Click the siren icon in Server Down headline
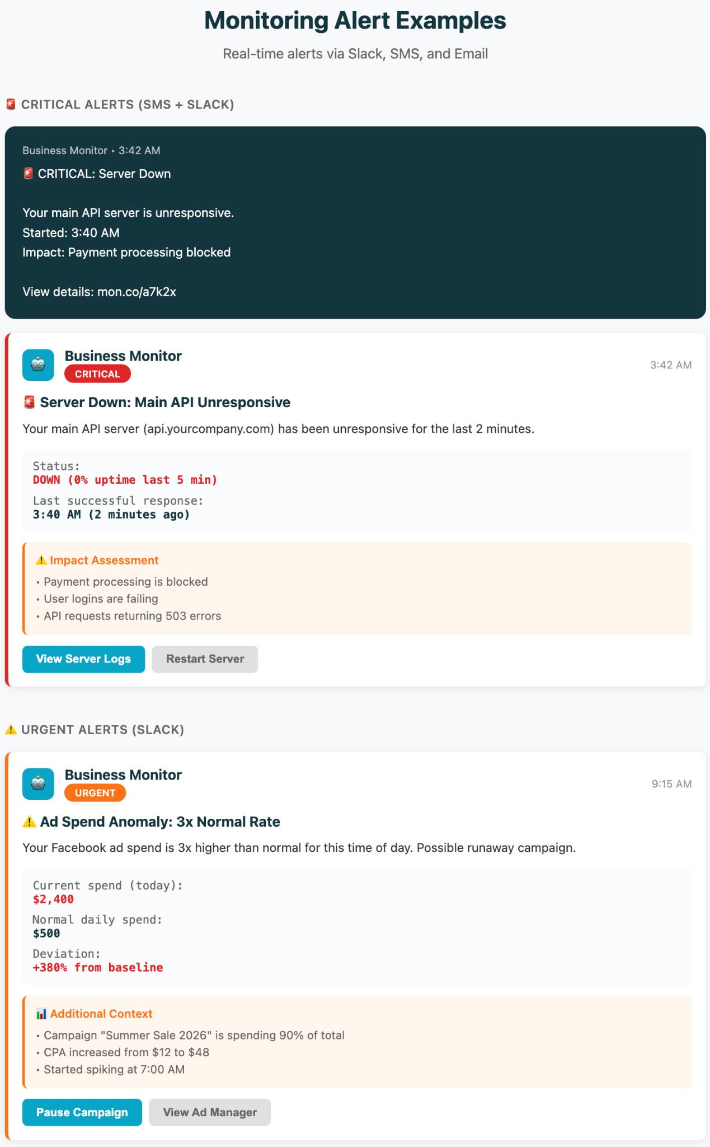 29,402
